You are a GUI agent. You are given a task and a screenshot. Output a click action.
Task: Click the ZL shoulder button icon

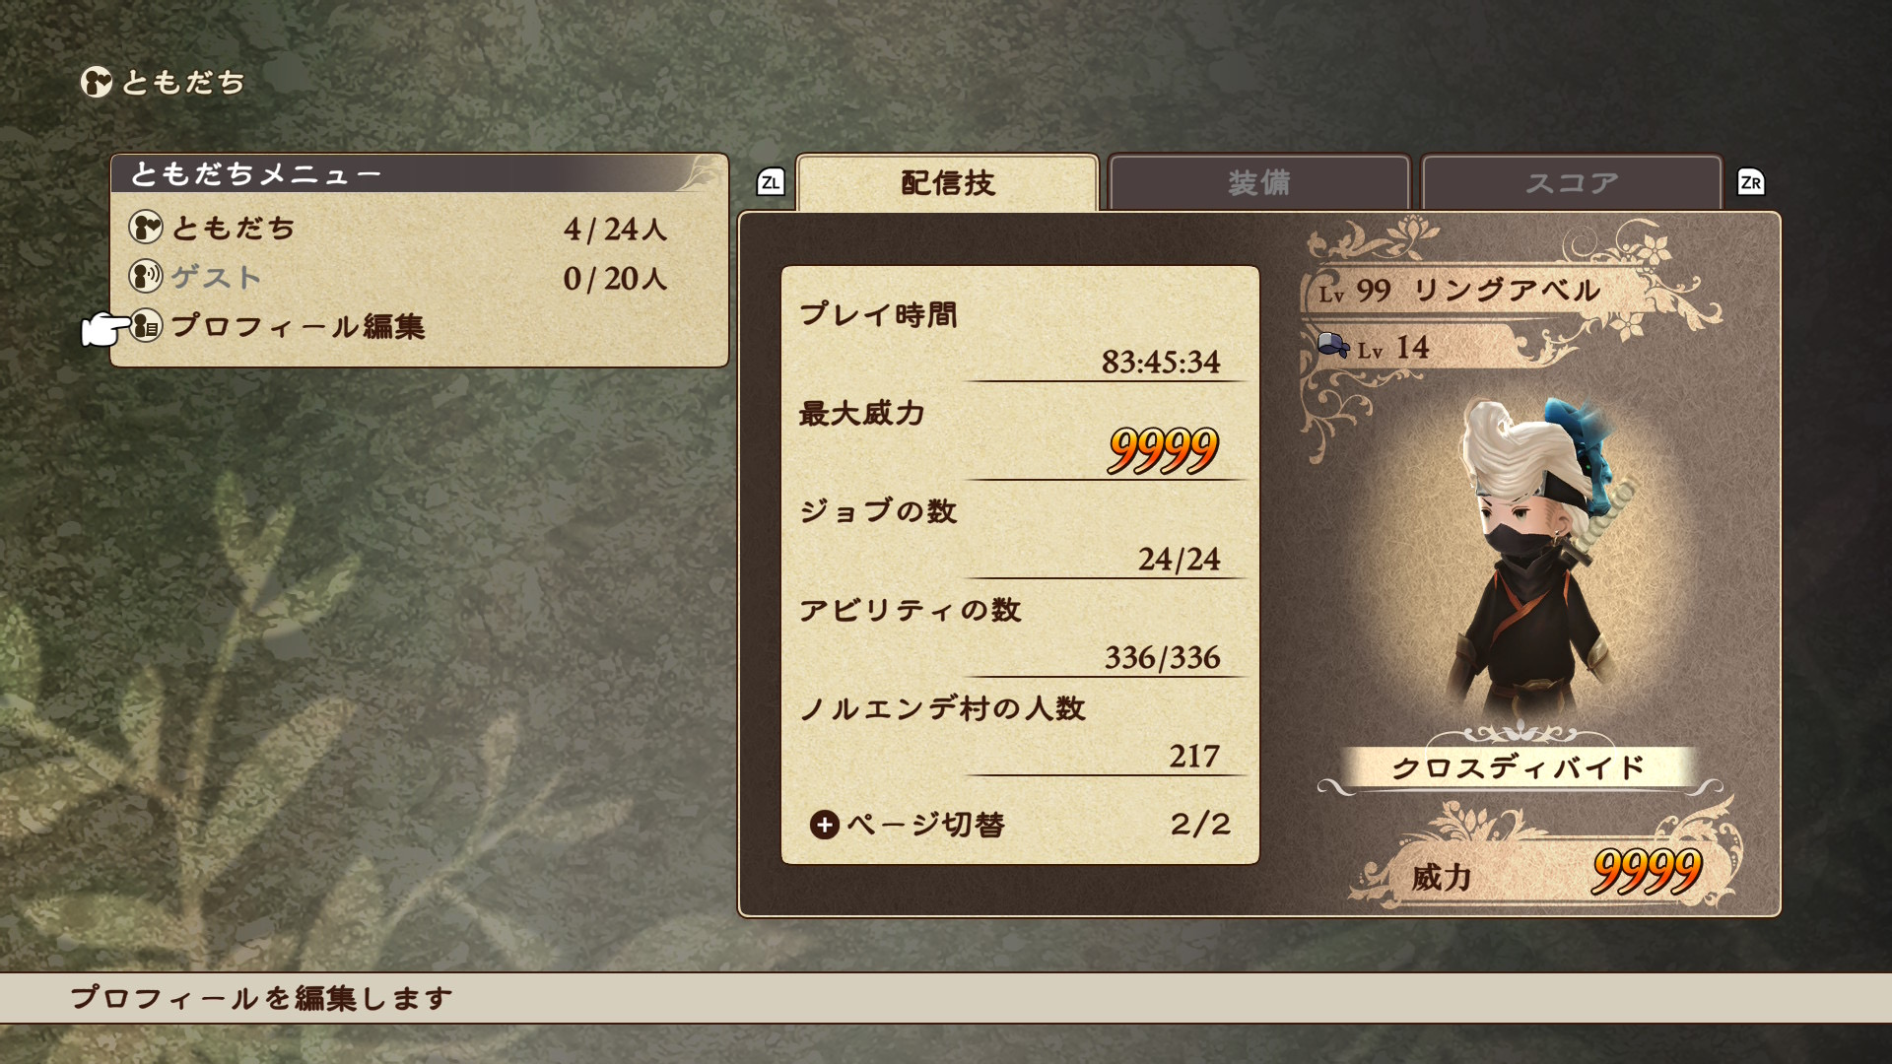point(771,182)
